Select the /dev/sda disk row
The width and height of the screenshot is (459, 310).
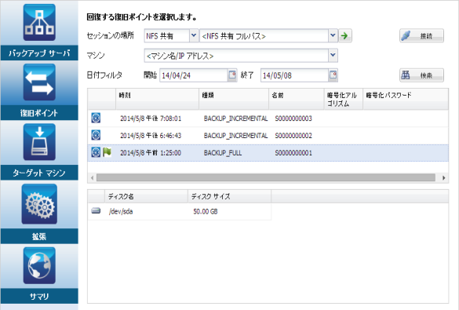[179, 211]
